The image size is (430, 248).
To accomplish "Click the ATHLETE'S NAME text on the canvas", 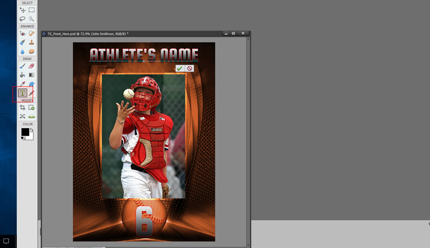I will (144, 55).
